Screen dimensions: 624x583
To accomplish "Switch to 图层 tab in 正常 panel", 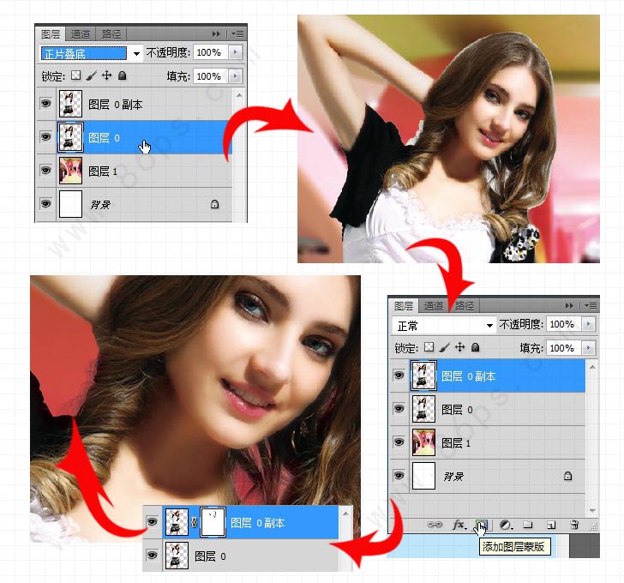I will pyautogui.click(x=404, y=305).
